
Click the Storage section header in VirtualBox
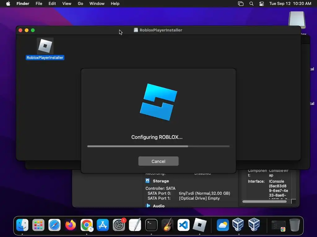pos(161,181)
